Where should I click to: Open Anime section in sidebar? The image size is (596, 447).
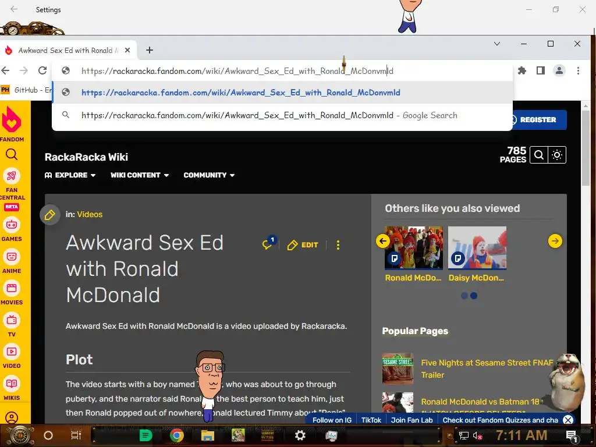point(12,261)
